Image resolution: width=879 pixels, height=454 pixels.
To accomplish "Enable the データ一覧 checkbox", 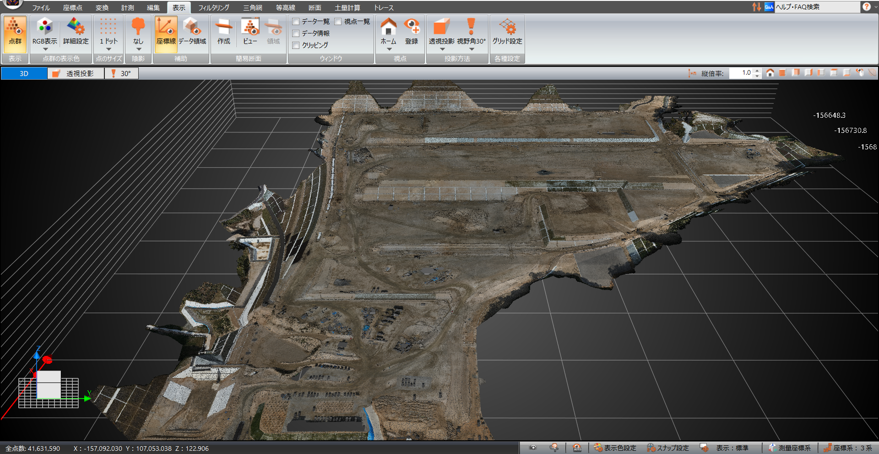I will (296, 22).
